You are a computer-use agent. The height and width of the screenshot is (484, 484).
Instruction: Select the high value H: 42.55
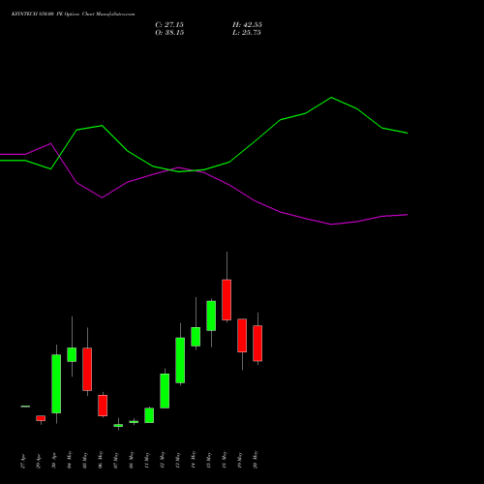(247, 25)
